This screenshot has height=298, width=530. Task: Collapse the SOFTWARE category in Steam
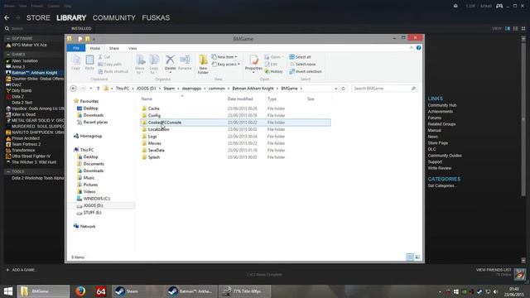point(8,39)
